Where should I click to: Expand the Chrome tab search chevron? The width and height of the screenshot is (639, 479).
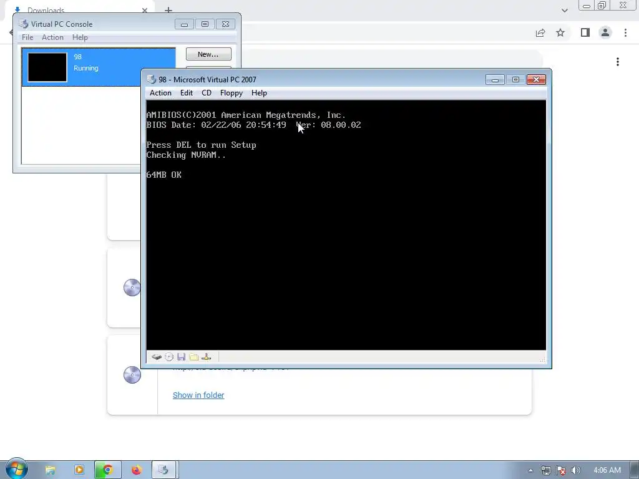click(x=564, y=10)
